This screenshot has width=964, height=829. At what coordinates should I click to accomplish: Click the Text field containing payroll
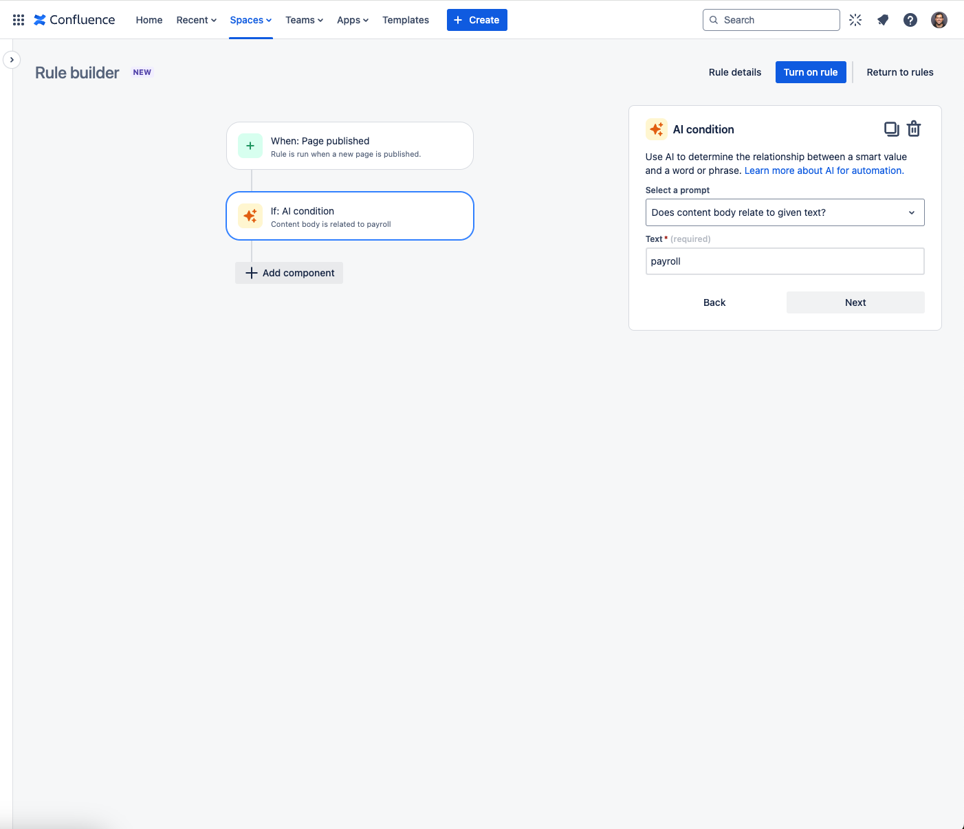point(785,261)
